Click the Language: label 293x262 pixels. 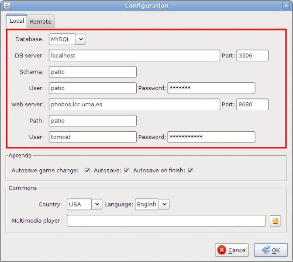[119, 204]
